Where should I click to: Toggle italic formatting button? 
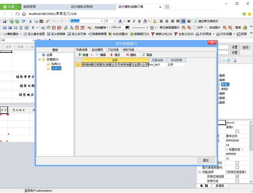click(x=134, y=21)
